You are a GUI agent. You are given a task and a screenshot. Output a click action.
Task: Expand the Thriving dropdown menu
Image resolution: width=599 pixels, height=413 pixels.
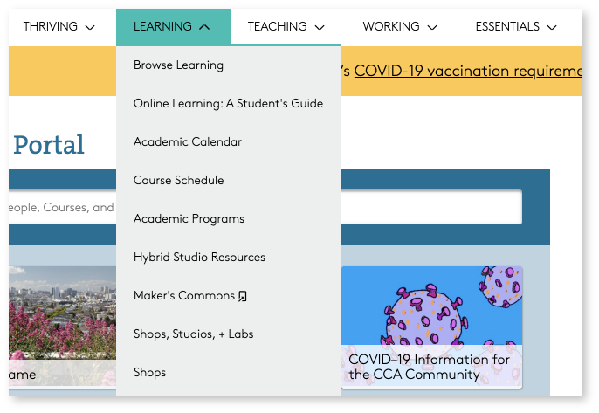click(x=59, y=26)
